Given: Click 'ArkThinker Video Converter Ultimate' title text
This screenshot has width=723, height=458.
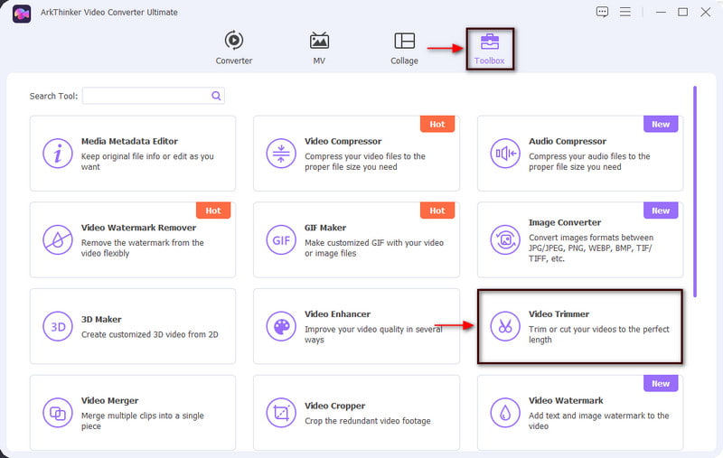Looking at the screenshot, I should coord(108,13).
